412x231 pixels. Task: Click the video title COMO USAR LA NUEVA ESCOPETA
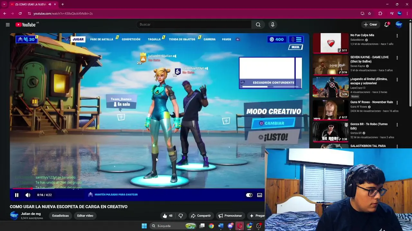(69, 207)
